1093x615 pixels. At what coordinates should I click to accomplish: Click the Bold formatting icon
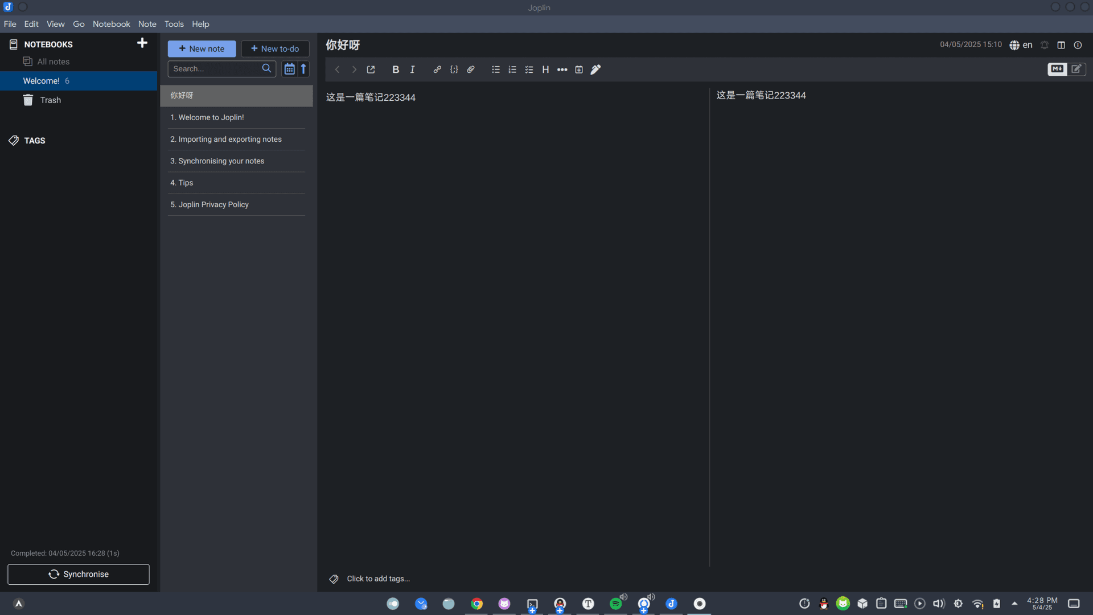tap(396, 69)
